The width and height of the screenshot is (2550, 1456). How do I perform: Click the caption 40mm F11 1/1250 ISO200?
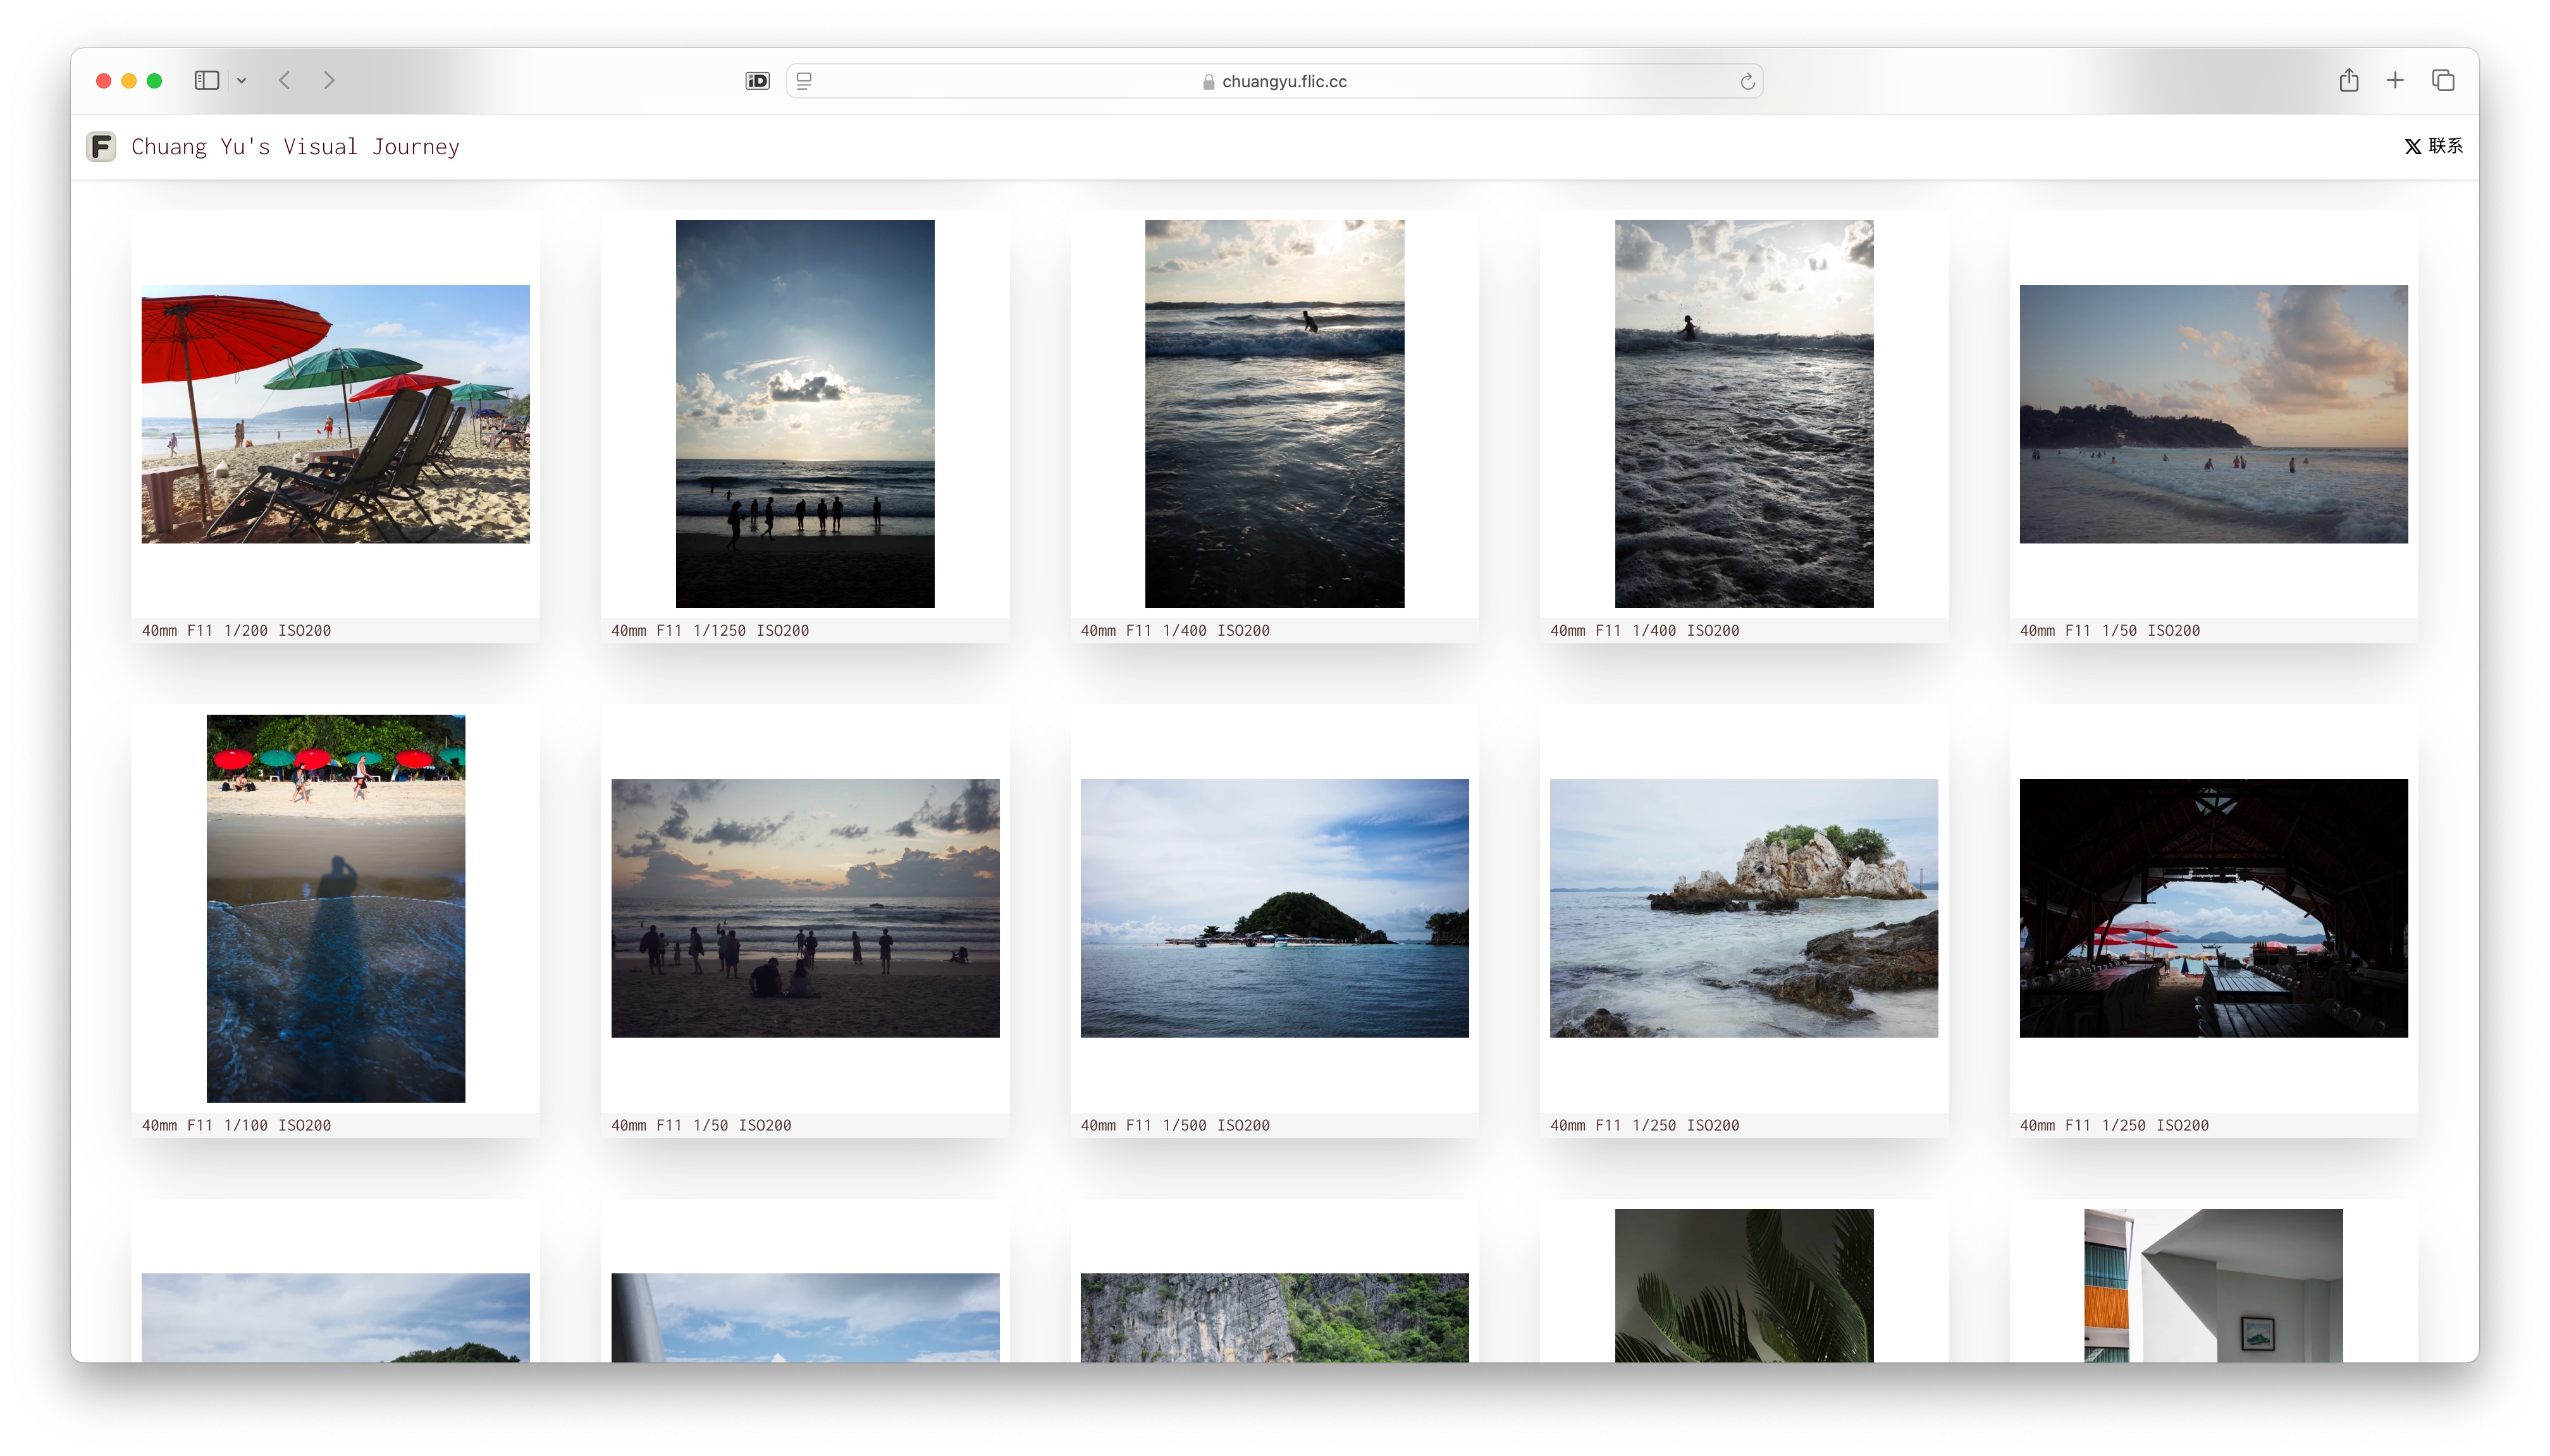(x=710, y=631)
